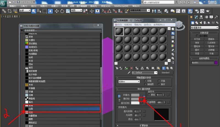Open 模式(D) menu in Material Editor
The height and width of the screenshot is (127, 220).
[x=118, y=25]
